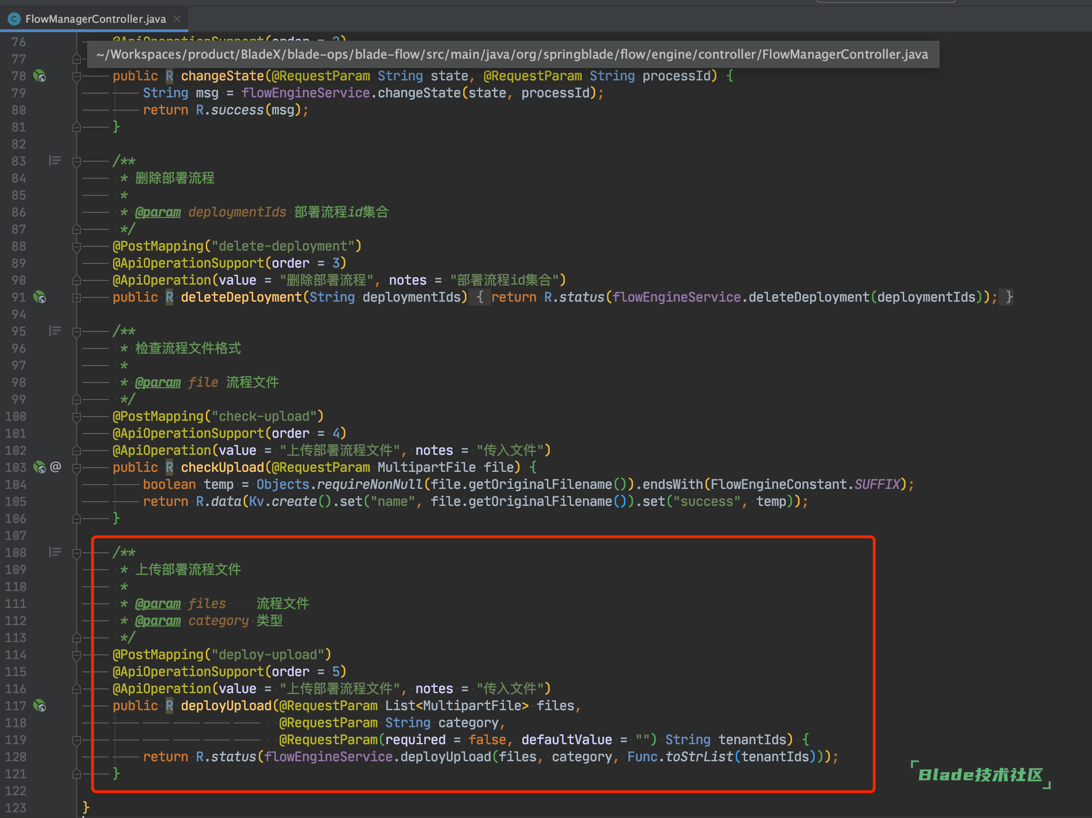Click the Java class icon on tab
Image resolution: width=1092 pixels, height=818 pixels.
pyautogui.click(x=14, y=19)
